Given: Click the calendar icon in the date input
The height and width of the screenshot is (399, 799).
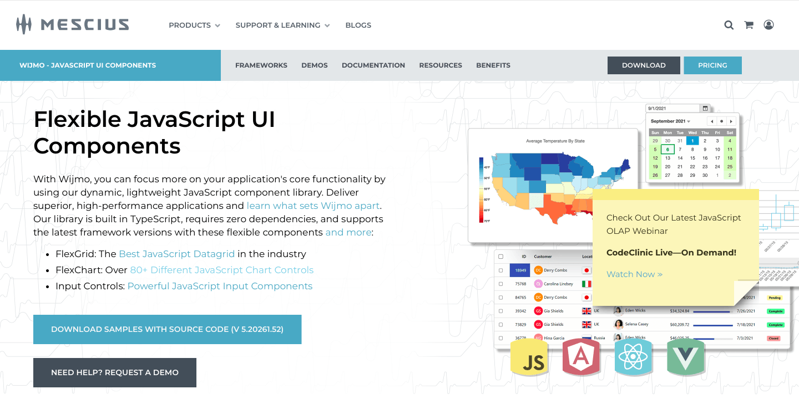Looking at the screenshot, I should pos(705,108).
